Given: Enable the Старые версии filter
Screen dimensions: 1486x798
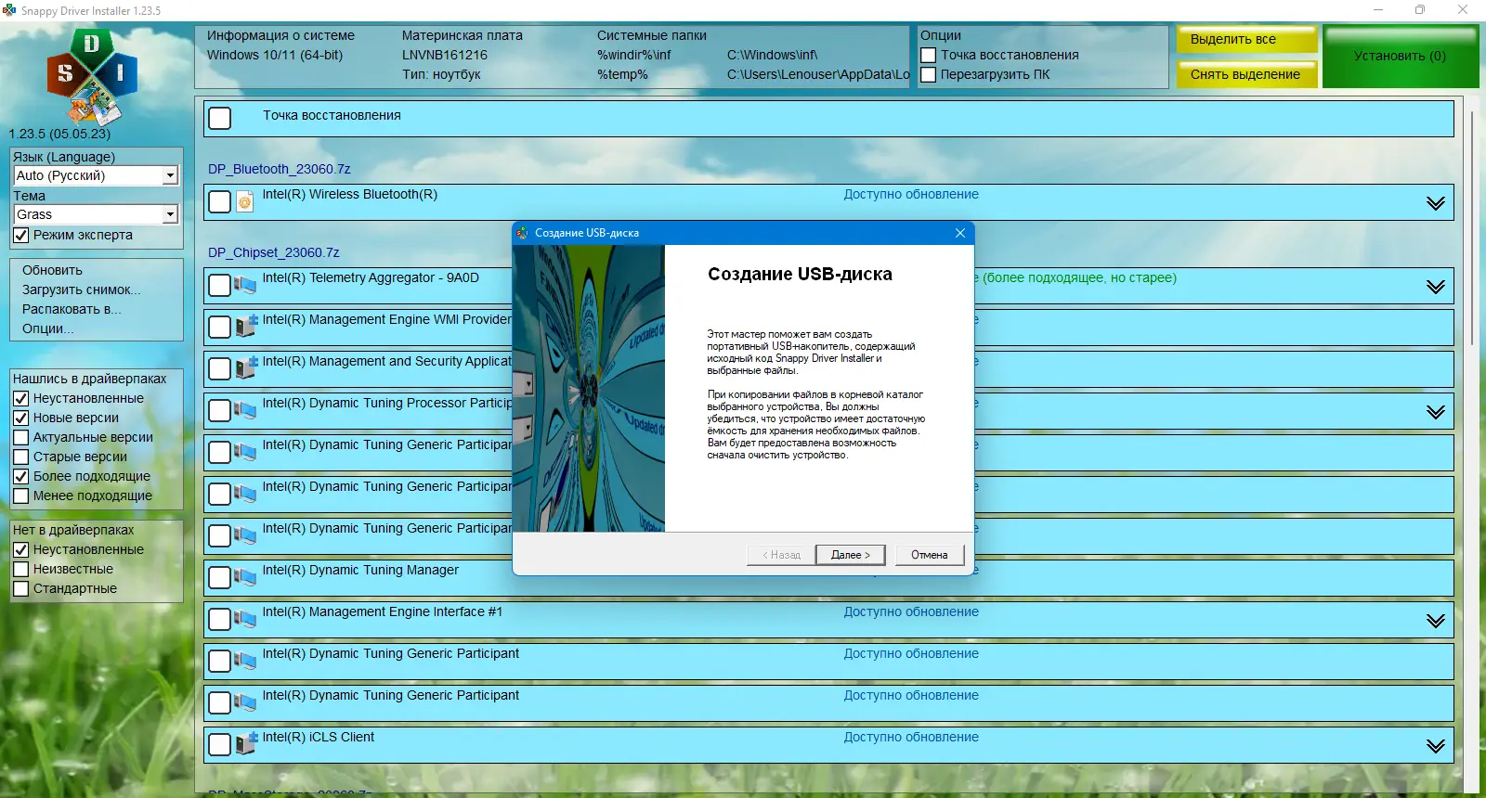Looking at the screenshot, I should point(20,457).
